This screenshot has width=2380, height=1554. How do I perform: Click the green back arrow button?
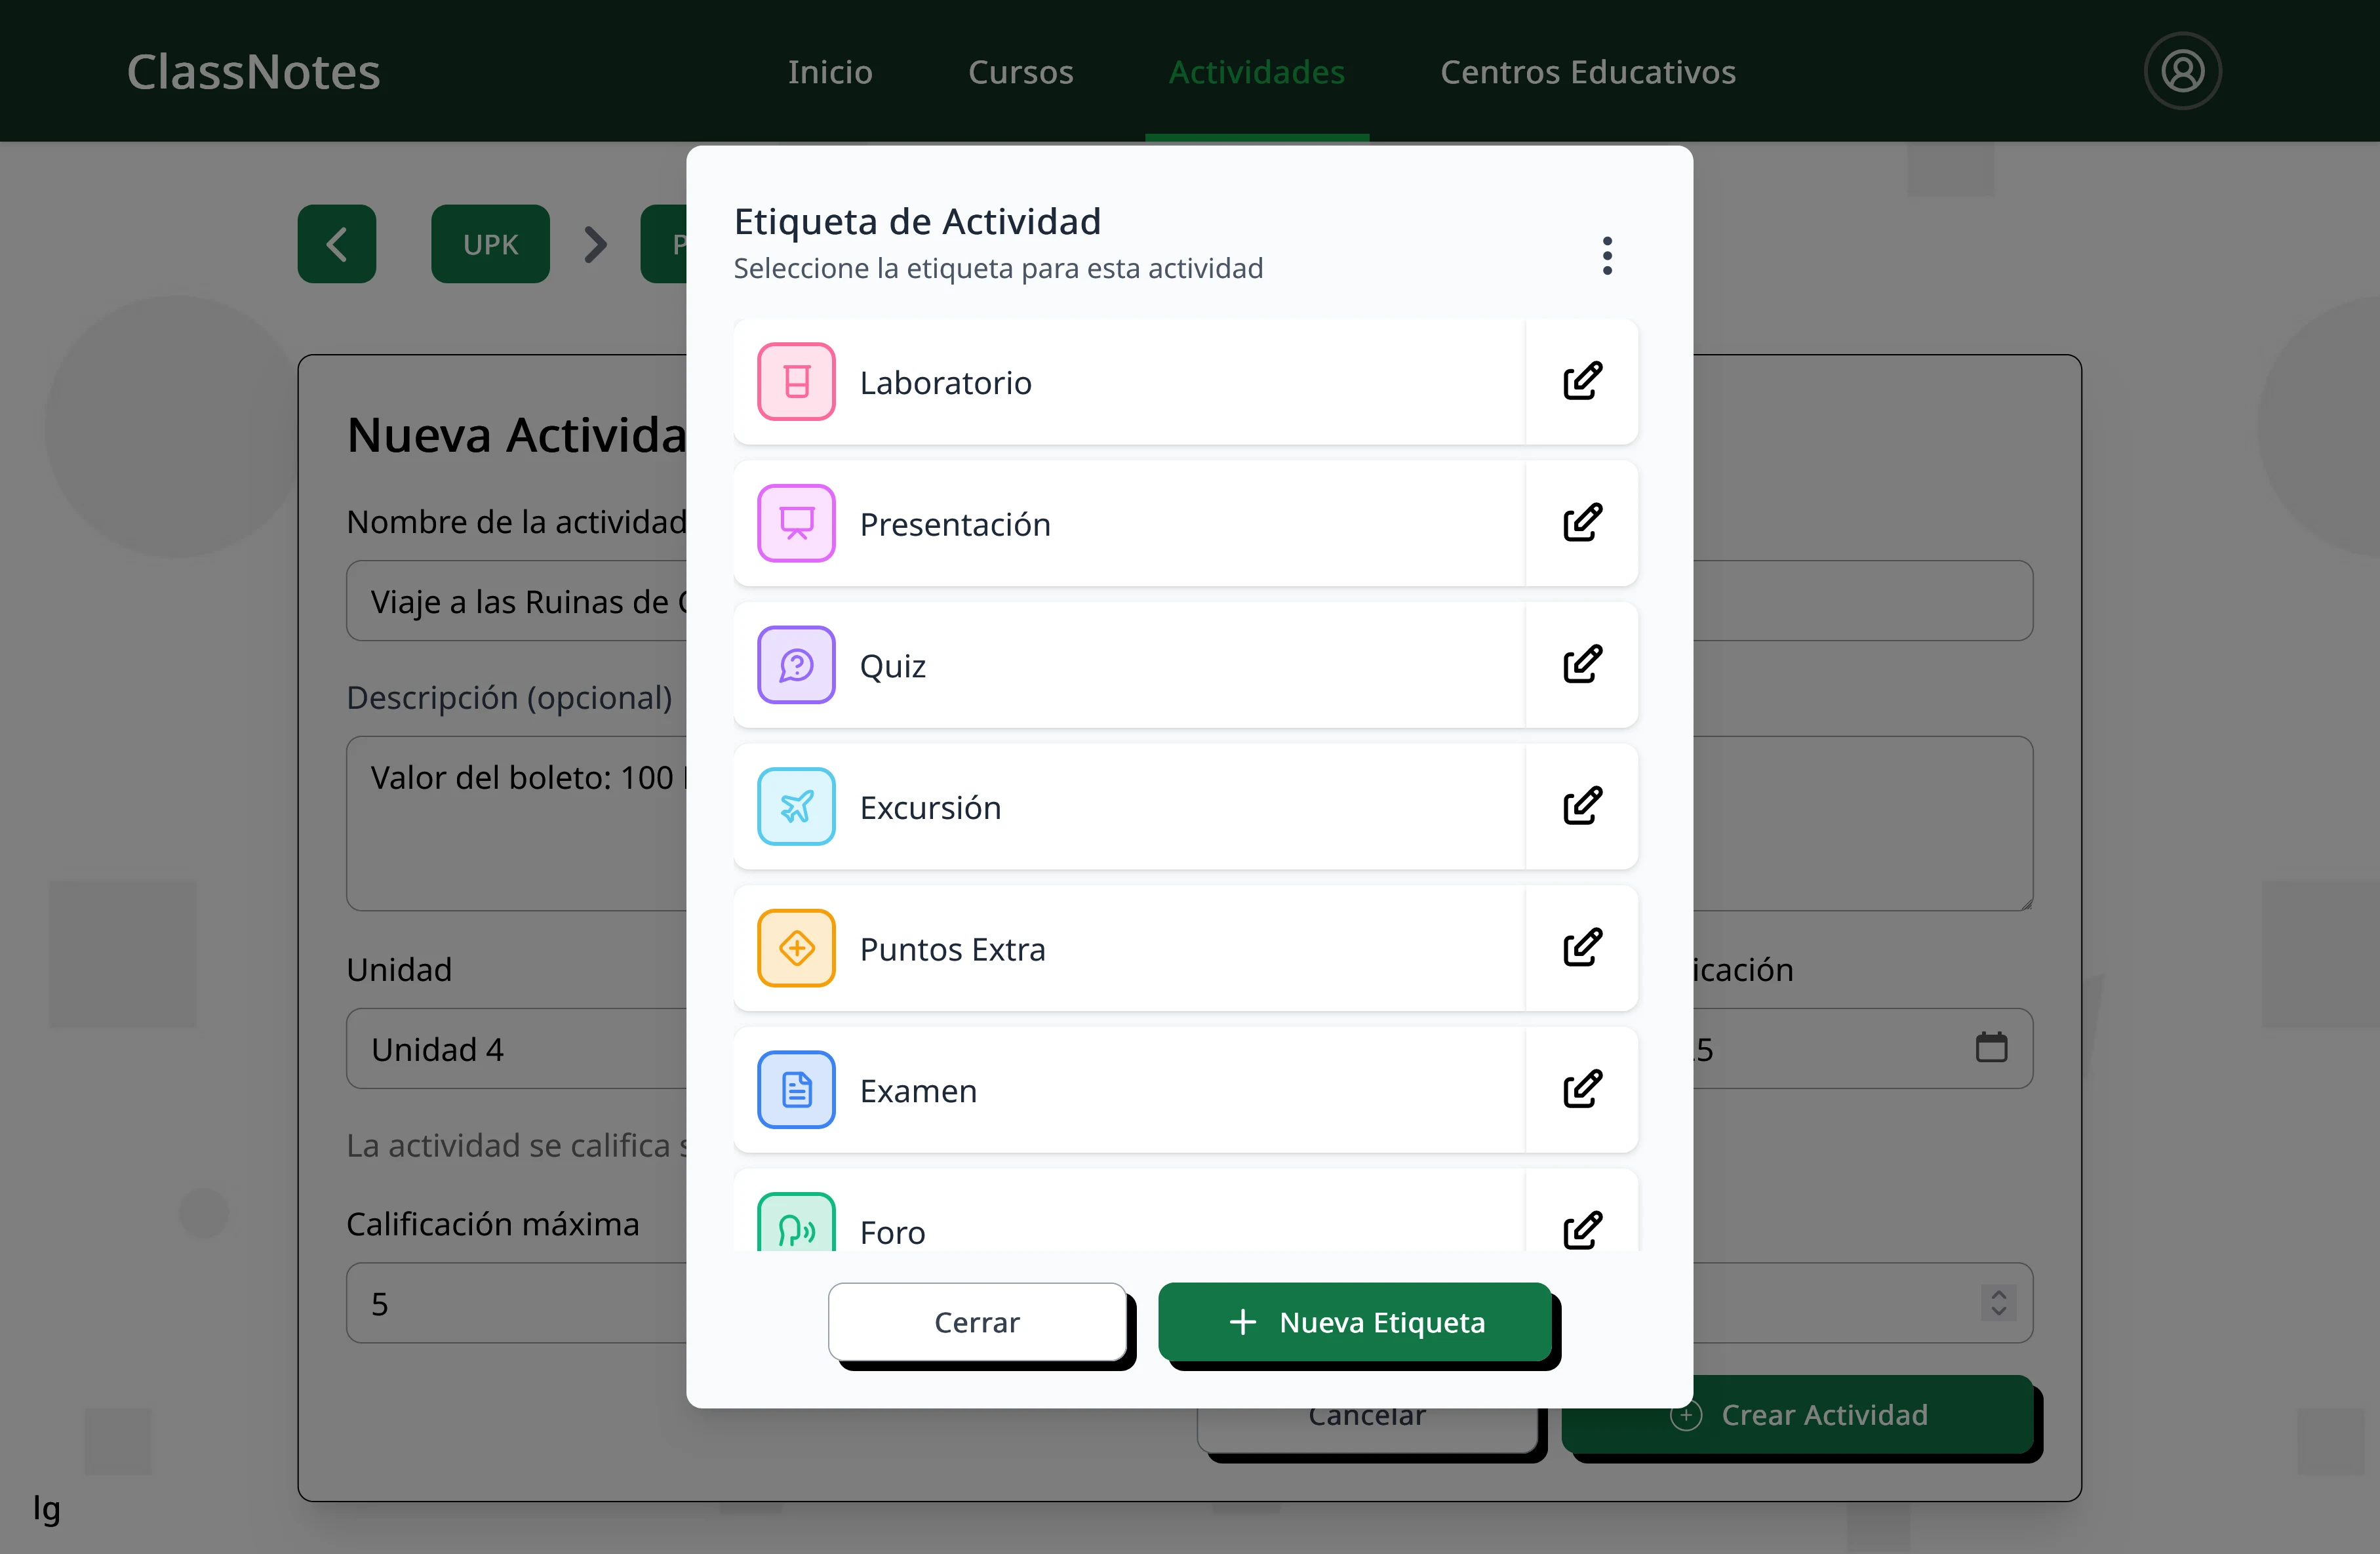(x=336, y=244)
